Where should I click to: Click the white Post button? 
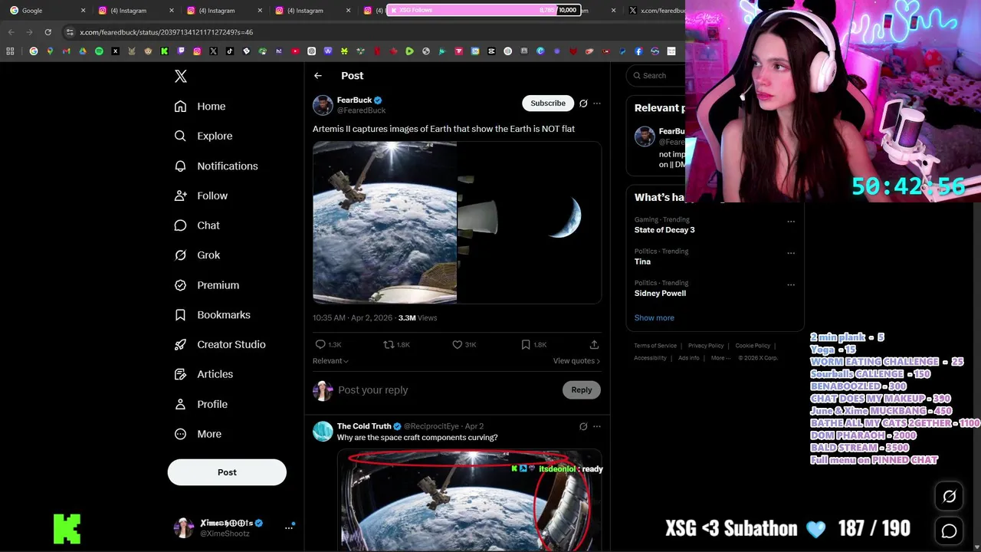(x=227, y=472)
